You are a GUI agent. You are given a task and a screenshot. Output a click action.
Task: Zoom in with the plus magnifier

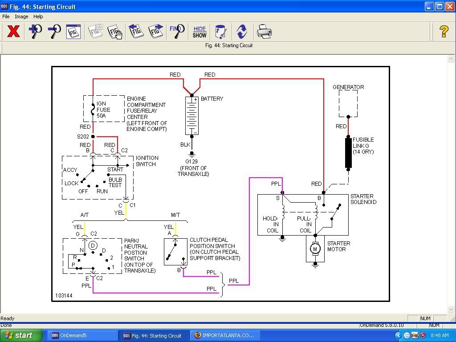(x=35, y=32)
